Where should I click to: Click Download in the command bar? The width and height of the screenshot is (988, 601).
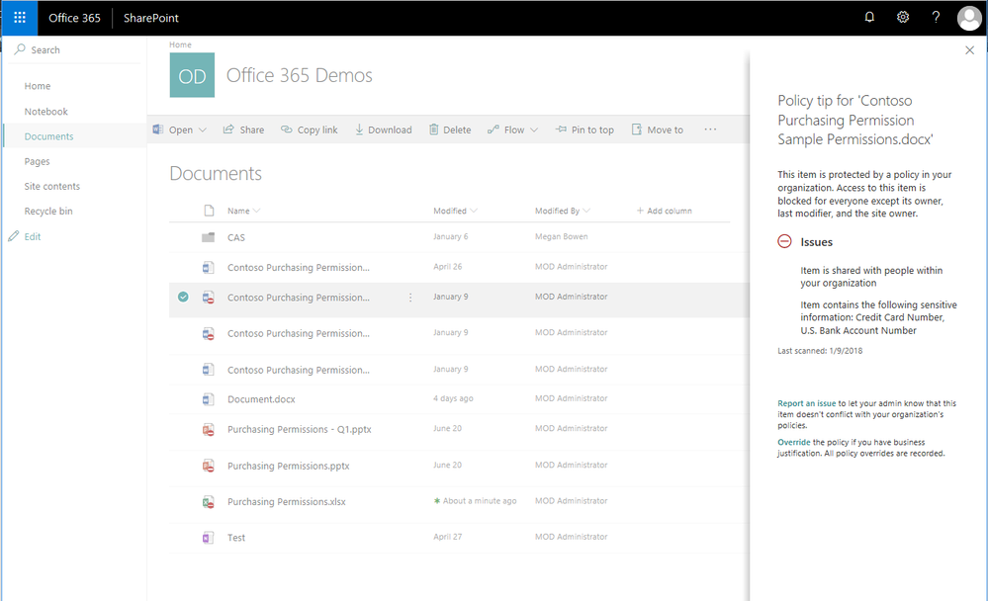click(383, 129)
